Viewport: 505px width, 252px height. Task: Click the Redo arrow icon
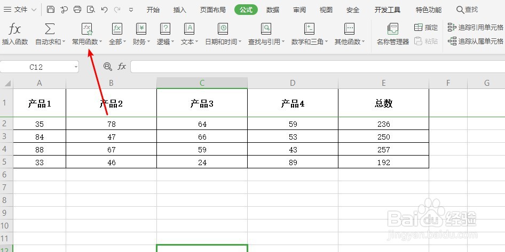coord(117,9)
